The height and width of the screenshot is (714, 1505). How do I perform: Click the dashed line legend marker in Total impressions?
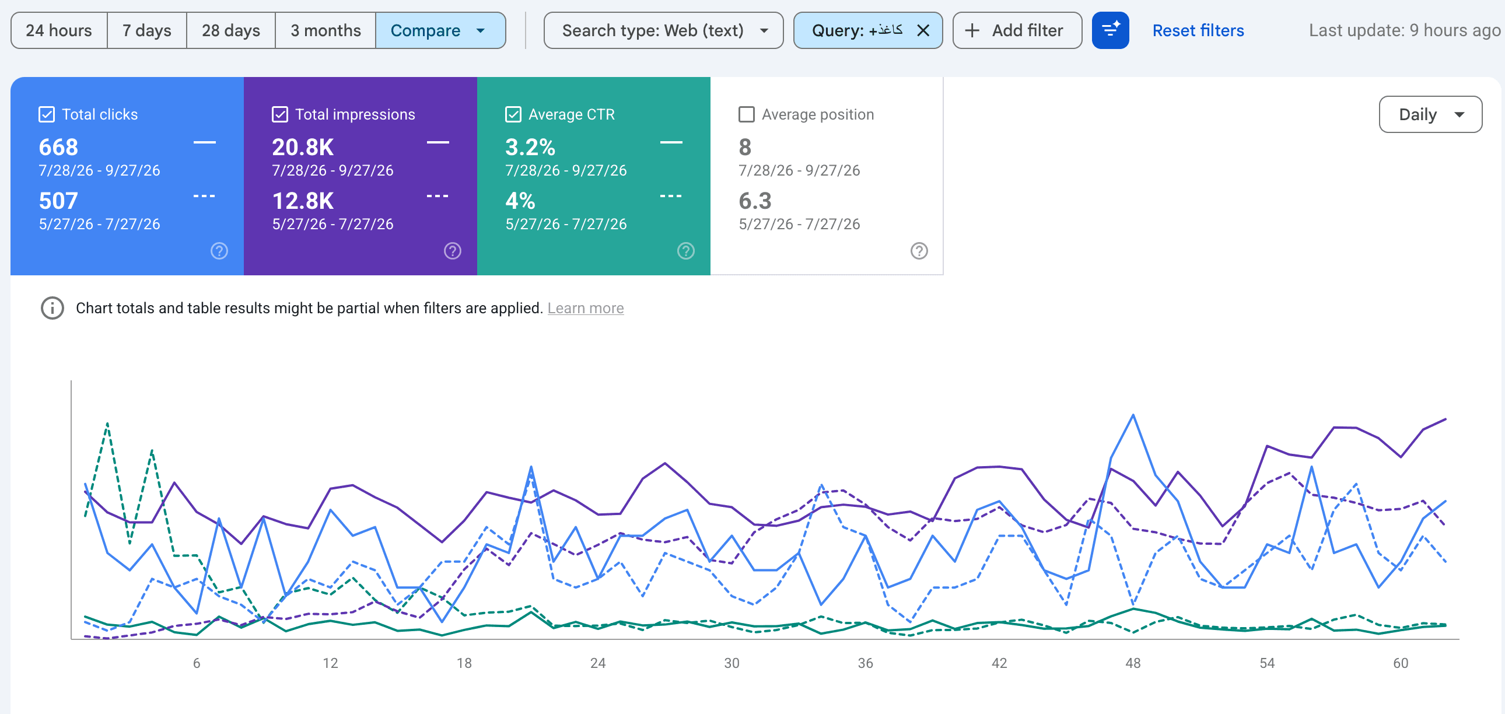point(437,196)
